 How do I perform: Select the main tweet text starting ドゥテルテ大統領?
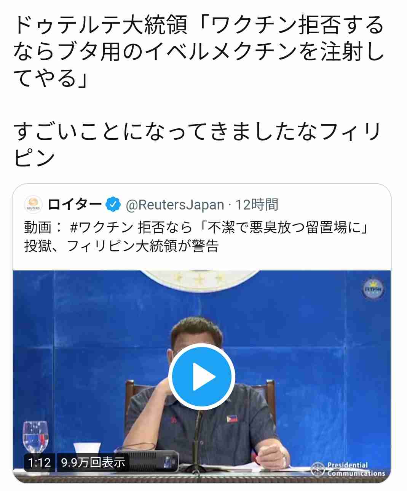(x=198, y=52)
